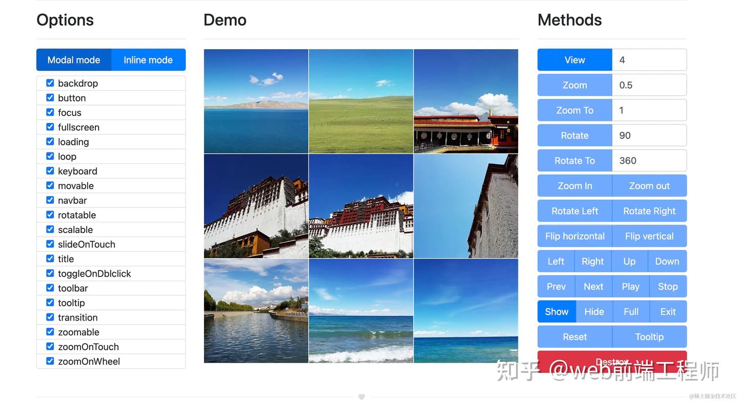
Task: Click the Zoom In button
Action: tap(575, 186)
